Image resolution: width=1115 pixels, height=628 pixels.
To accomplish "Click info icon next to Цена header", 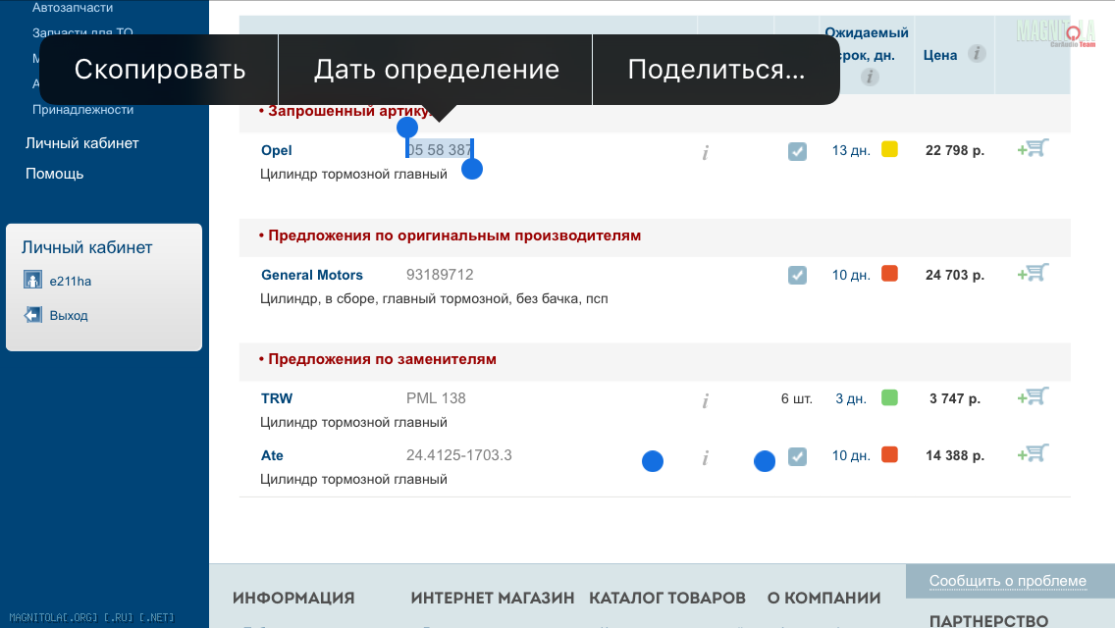I will (x=977, y=53).
